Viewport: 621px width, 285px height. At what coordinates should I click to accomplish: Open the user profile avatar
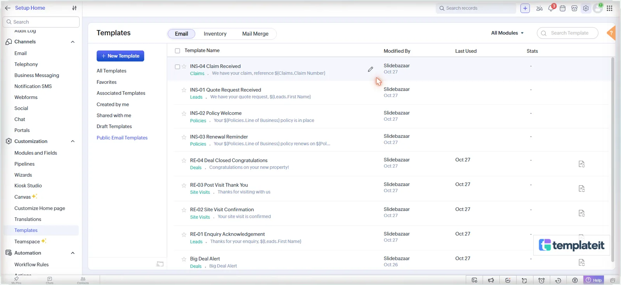(x=598, y=8)
